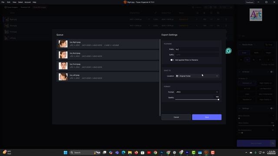Viewport: 278px width, 156px height.
Task: Open the Edit menu
Action: (9, 2)
